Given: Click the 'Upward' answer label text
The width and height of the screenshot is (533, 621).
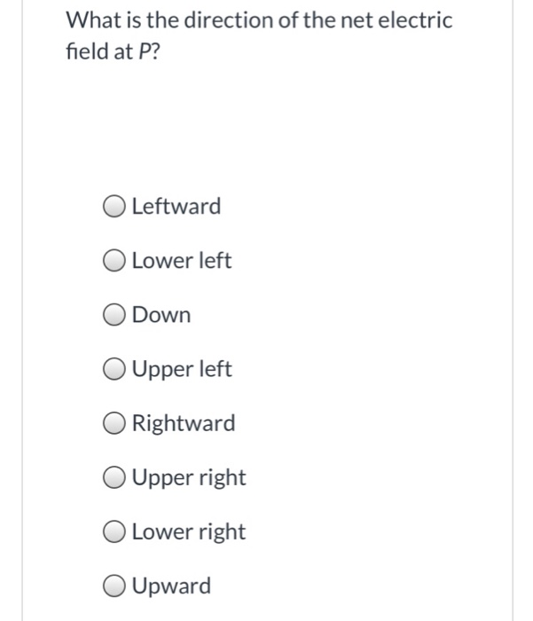Looking at the screenshot, I should click(172, 586).
